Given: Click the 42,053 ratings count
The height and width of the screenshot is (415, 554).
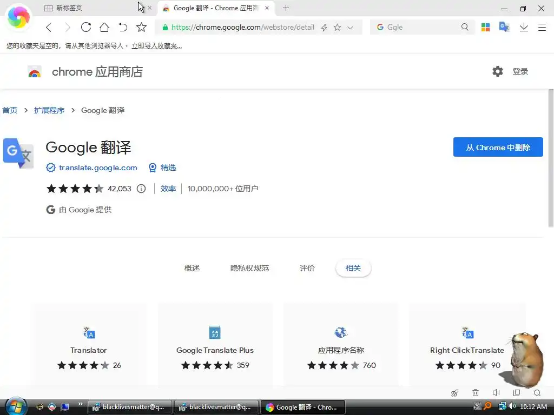Looking at the screenshot, I should [x=120, y=189].
